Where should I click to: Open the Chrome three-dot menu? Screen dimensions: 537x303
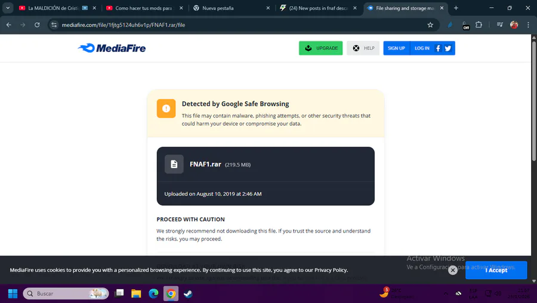[x=528, y=24]
